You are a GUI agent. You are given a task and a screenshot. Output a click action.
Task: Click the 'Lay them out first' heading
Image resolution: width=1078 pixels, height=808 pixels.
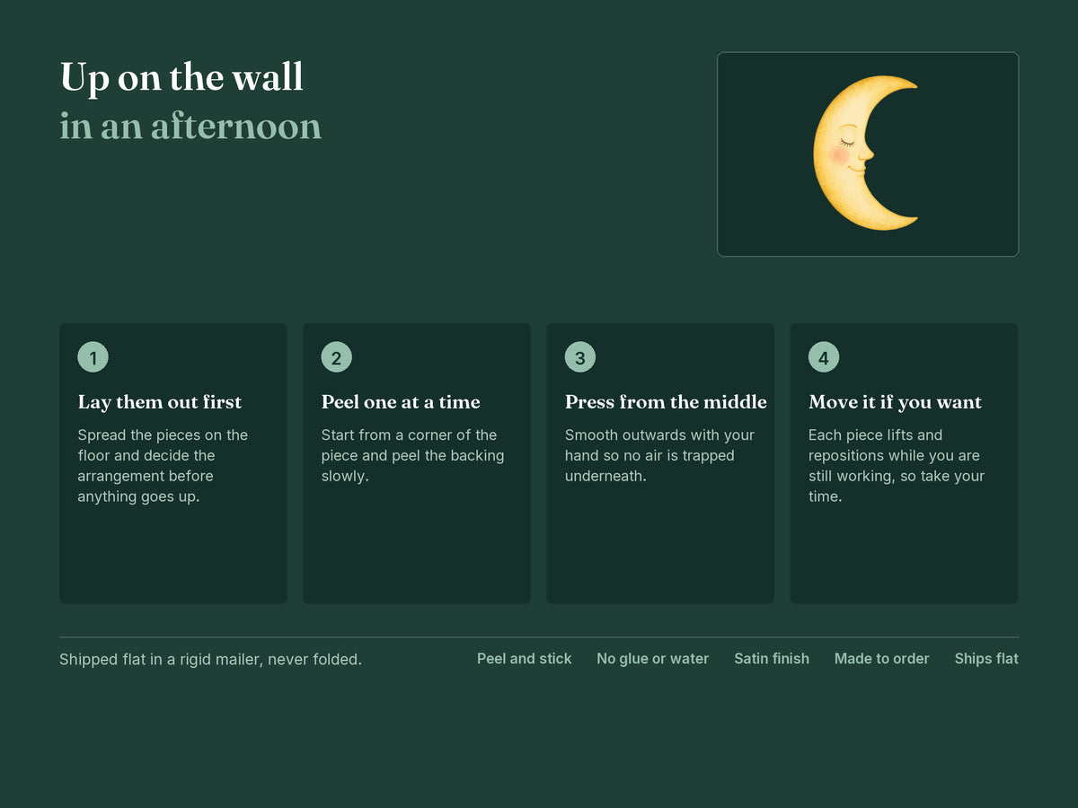point(160,402)
